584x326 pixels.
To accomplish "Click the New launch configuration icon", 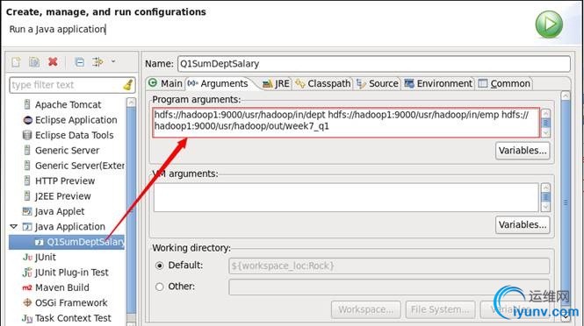I will [16, 62].
